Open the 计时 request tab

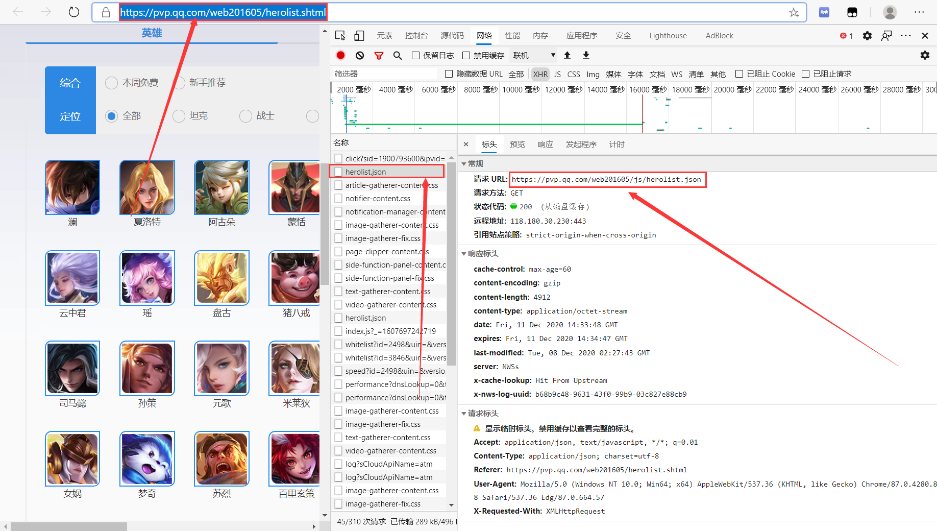[x=617, y=144]
